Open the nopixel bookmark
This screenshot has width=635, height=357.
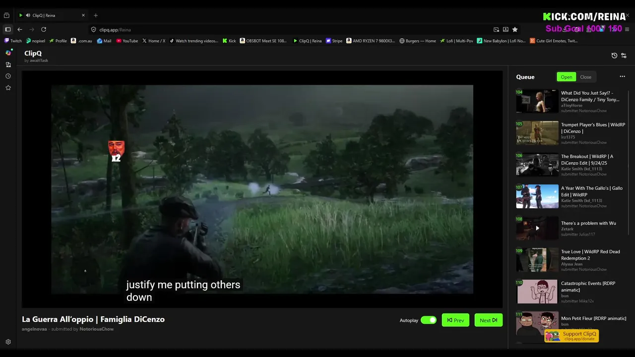[x=35, y=41]
